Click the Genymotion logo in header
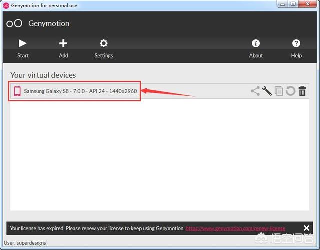Screen dimensions: 320x250 [14, 23]
